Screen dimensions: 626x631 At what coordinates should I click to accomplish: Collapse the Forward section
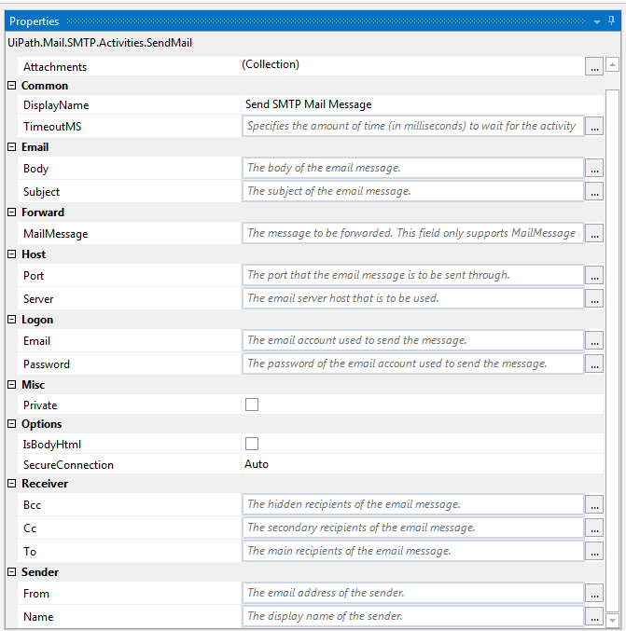pyautogui.click(x=12, y=213)
